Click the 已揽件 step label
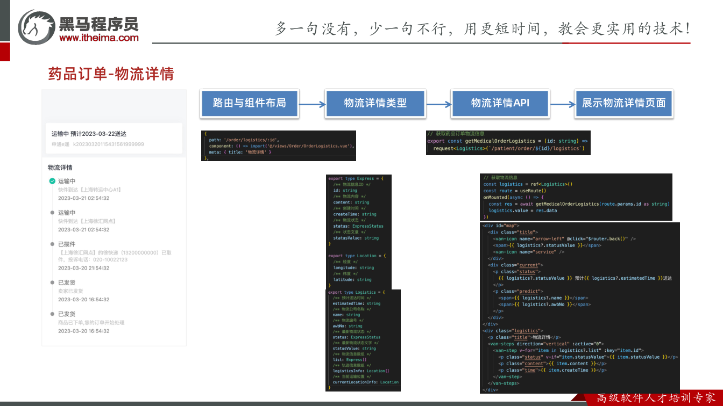The height and width of the screenshot is (406, 723). (67, 244)
